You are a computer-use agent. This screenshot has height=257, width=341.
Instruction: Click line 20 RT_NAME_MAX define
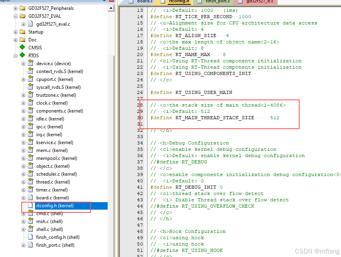188,54
